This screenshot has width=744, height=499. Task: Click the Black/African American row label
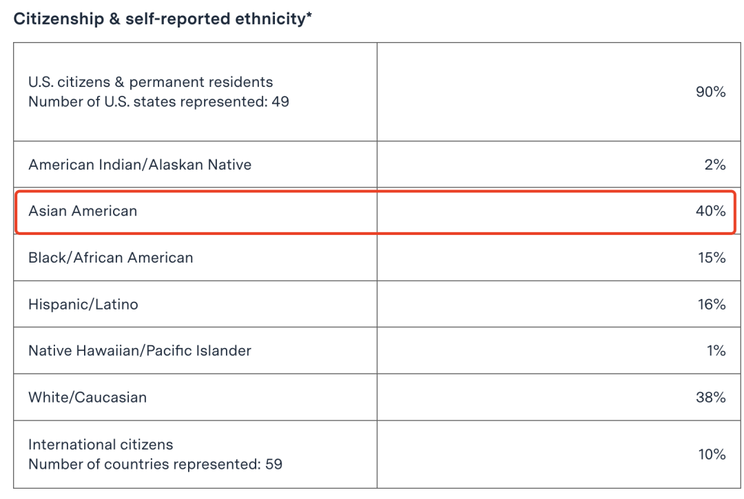110,258
